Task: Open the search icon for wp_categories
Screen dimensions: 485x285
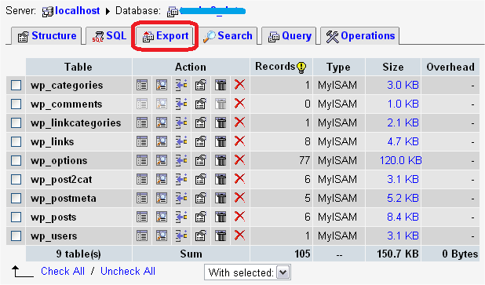Action: pos(162,85)
